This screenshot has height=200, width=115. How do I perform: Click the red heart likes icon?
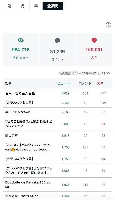tap(94, 40)
